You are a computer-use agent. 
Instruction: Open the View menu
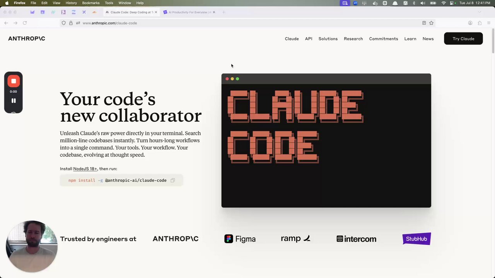click(56, 3)
